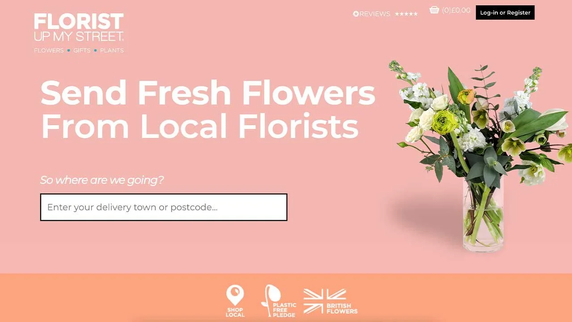Image resolution: width=572 pixels, height=322 pixels.
Task: Click the 'Send Fresh Flowers From Local Florists' heading
Action: point(208,110)
